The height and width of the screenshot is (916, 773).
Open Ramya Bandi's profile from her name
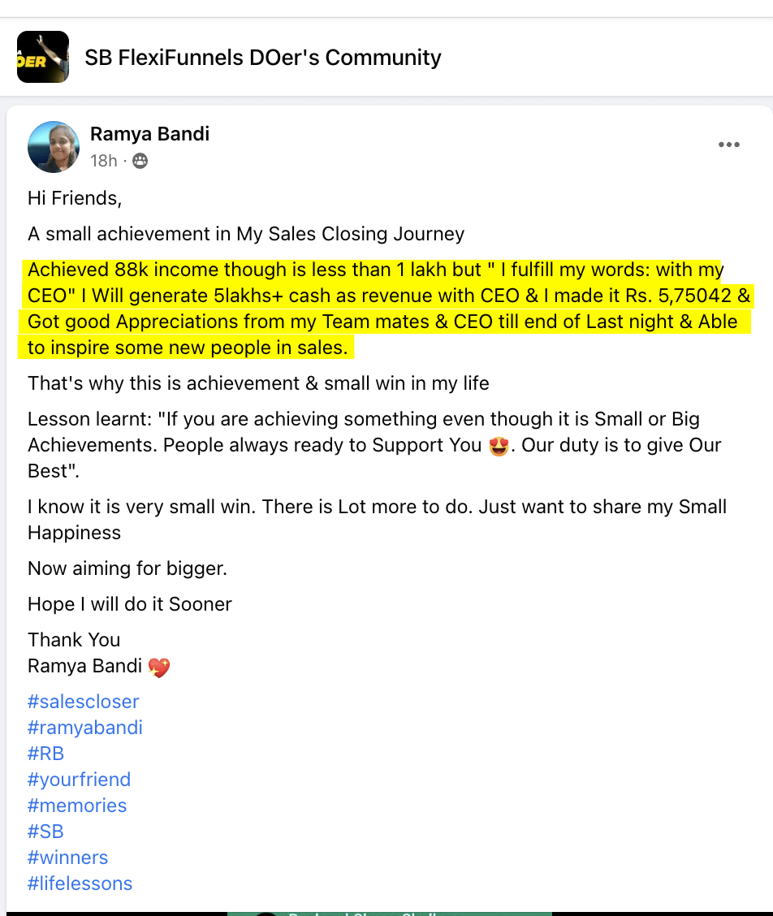[149, 133]
